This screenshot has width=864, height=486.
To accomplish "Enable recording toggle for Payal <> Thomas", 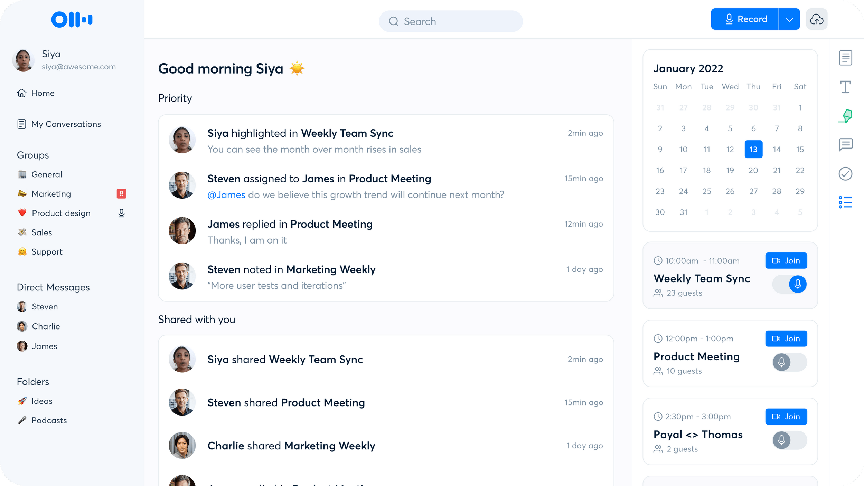I will coord(790,440).
